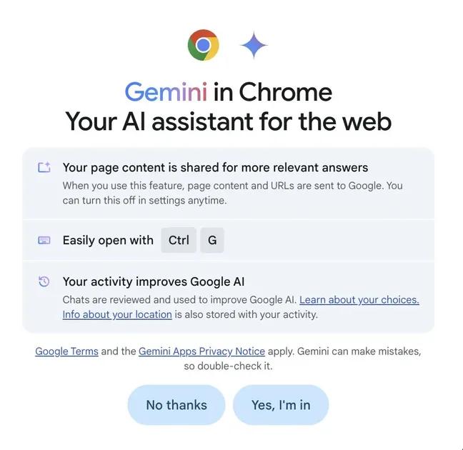Image resolution: width=463 pixels, height=450 pixels.
Task: Click the keyboard shortcut icon
Action: [44, 241]
